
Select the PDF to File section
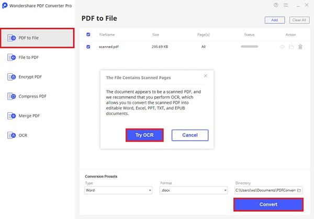pos(37,38)
